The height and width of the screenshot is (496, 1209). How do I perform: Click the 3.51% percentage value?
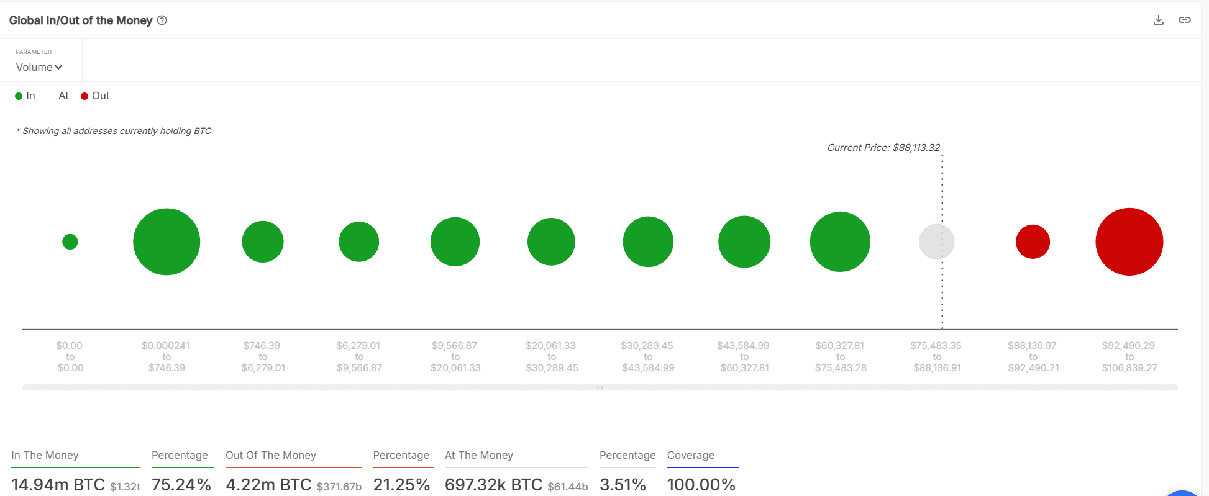(623, 484)
